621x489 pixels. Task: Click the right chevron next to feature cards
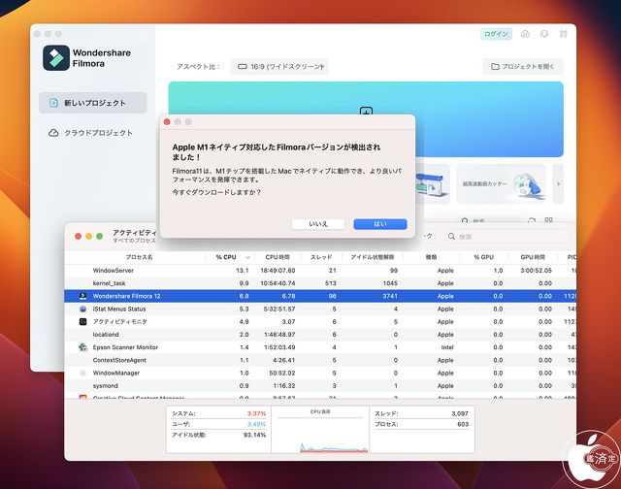click(x=559, y=184)
